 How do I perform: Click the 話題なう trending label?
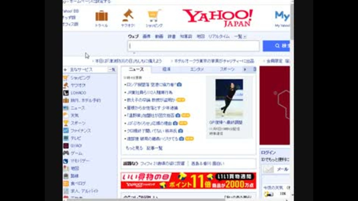[x=131, y=163]
